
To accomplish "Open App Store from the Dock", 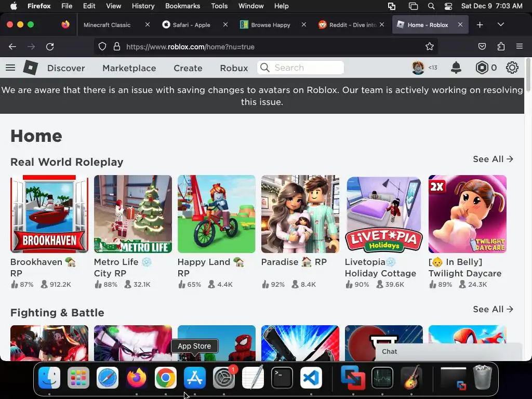I will [x=195, y=378].
